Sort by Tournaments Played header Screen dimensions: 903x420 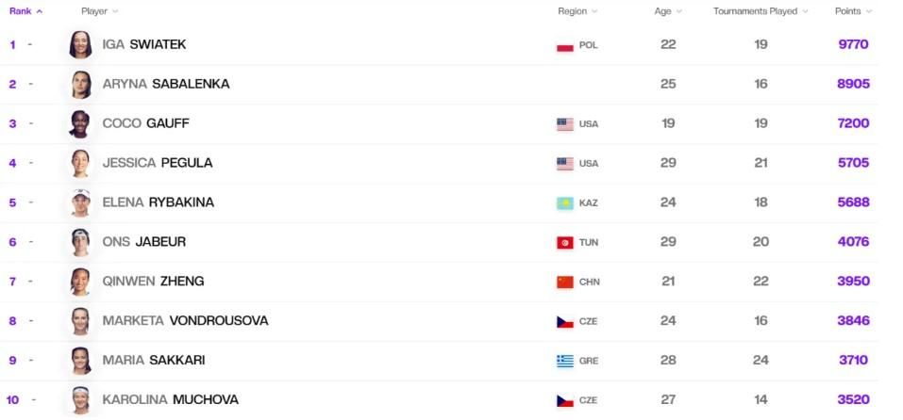coord(761,11)
